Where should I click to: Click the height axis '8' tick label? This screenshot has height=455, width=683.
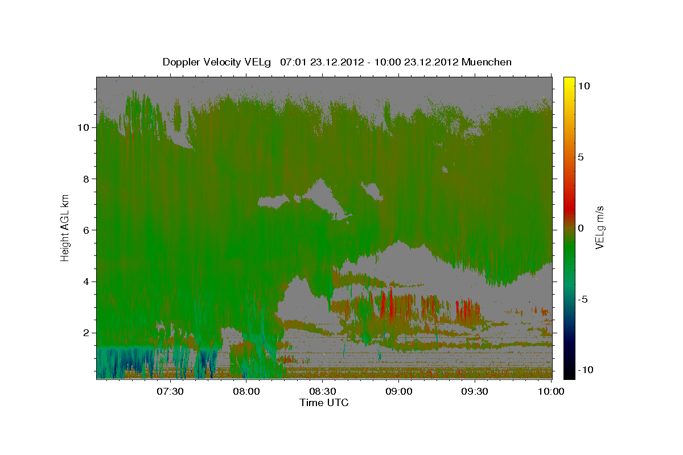(x=87, y=179)
